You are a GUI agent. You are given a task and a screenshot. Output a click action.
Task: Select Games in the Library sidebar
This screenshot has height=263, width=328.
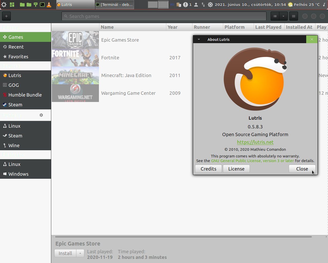pyautogui.click(x=26, y=37)
